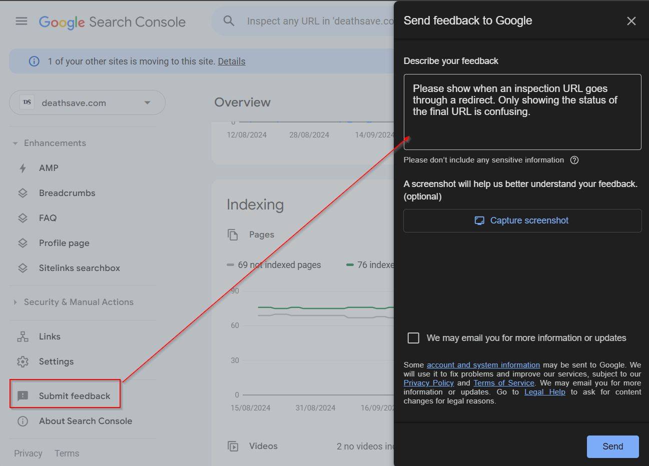
Task: Click the deathsave.com DS favicon
Action: click(27, 102)
